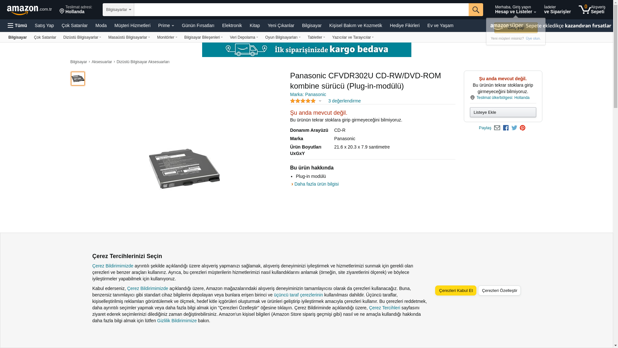Open the Tümü hamburger menu

(x=17, y=25)
